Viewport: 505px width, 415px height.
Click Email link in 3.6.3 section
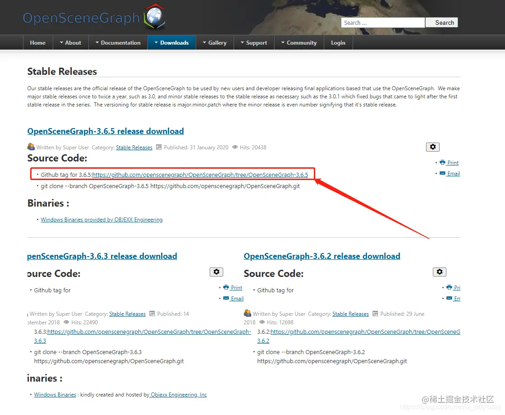[237, 299]
